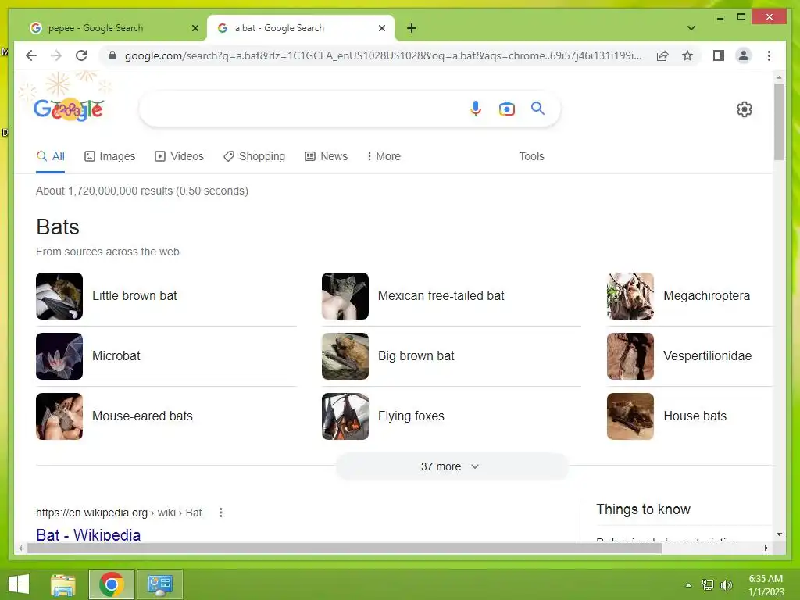Open the More search filters menu
Viewport: 800px width, 600px height.
click(384, 156)
